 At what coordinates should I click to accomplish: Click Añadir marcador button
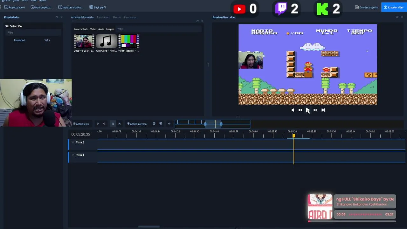137,124
